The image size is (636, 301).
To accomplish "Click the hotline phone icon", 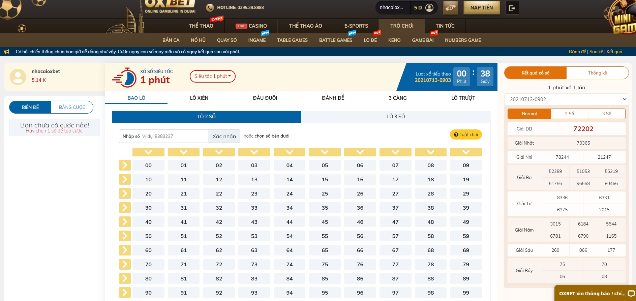I will coord(210,7).
